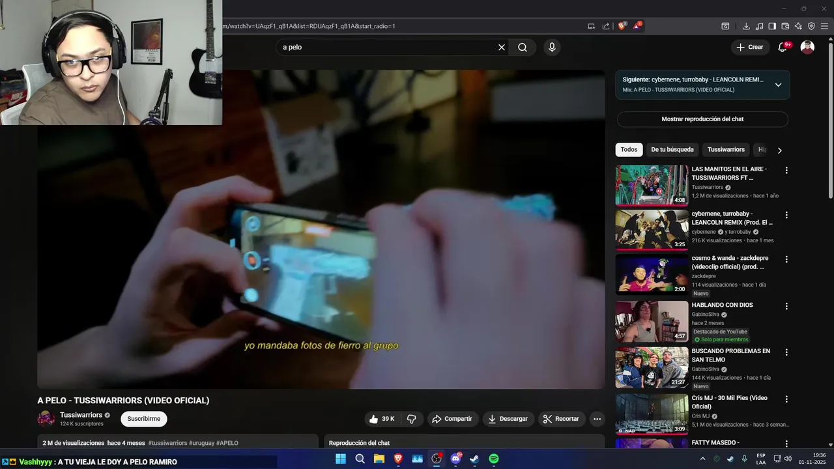Open Brave Rewards triangle icon
The image size is (834, 469).
point(638,26)
